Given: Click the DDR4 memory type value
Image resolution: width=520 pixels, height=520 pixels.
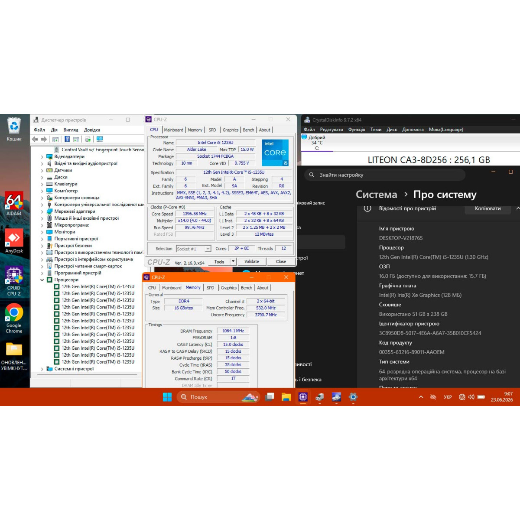Looking at the screenshot, I should 184,301.
